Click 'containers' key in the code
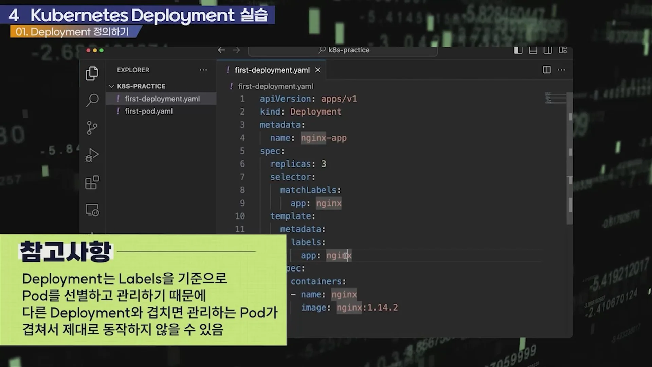This screenshot has height=367, width=652. 316,281
